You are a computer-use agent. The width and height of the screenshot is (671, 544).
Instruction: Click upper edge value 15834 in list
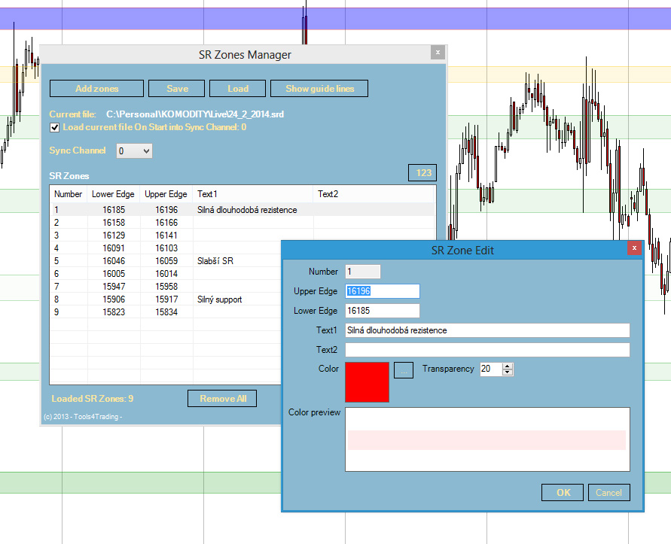[166, 312]
